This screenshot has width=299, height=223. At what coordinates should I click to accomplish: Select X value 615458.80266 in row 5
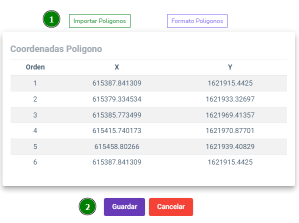pyautogui.click(x=117, y=146)
